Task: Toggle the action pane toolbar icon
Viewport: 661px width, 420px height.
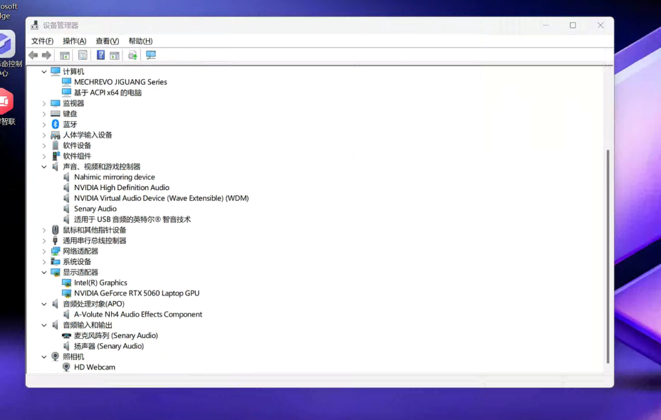Action: 114,56
